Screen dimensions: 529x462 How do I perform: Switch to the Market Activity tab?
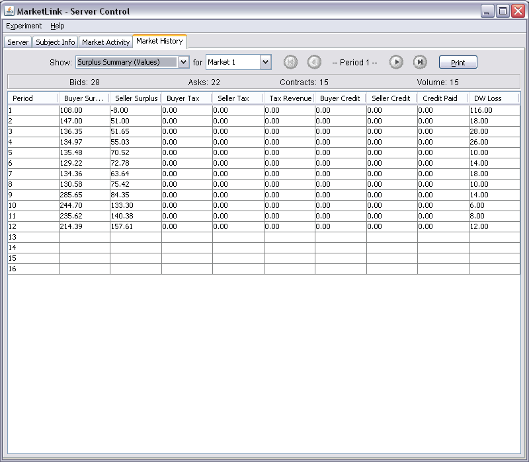pyautogui.click(x=106, y=42)
